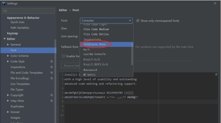Image resolution: width=221 pixels, height=123 pixels.
Task: Toggle Show only monospaced fonts checkbox
Action: pyautogui.click(x=138, y=21)
